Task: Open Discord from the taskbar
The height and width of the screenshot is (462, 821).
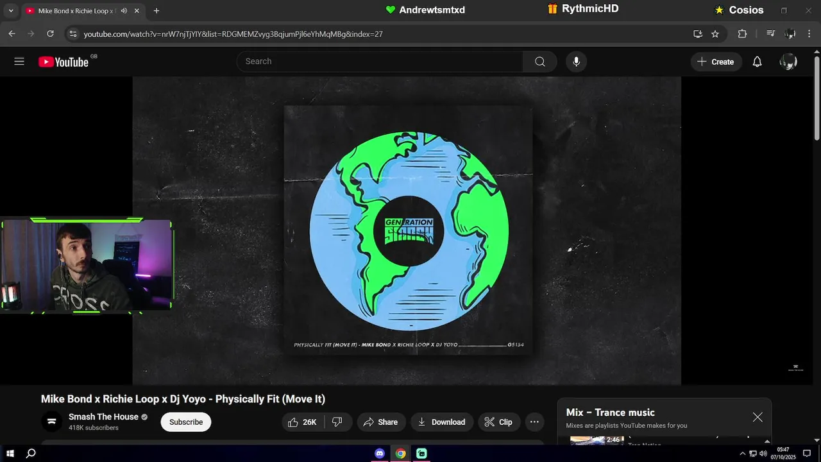Action: 380,454
